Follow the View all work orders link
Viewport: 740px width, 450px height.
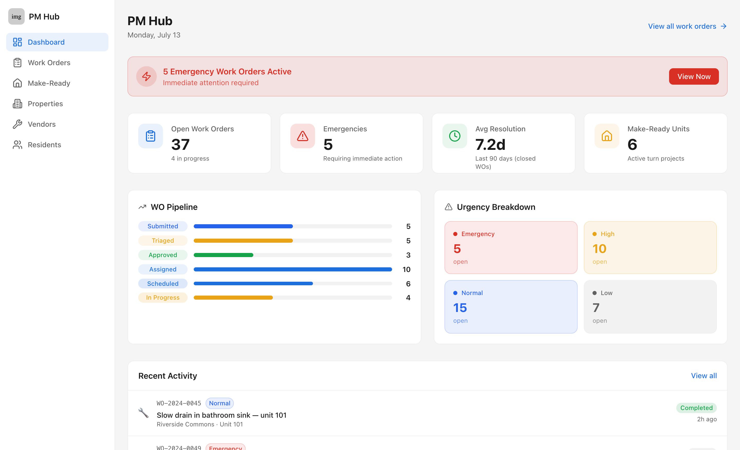(x=687, y=26)
